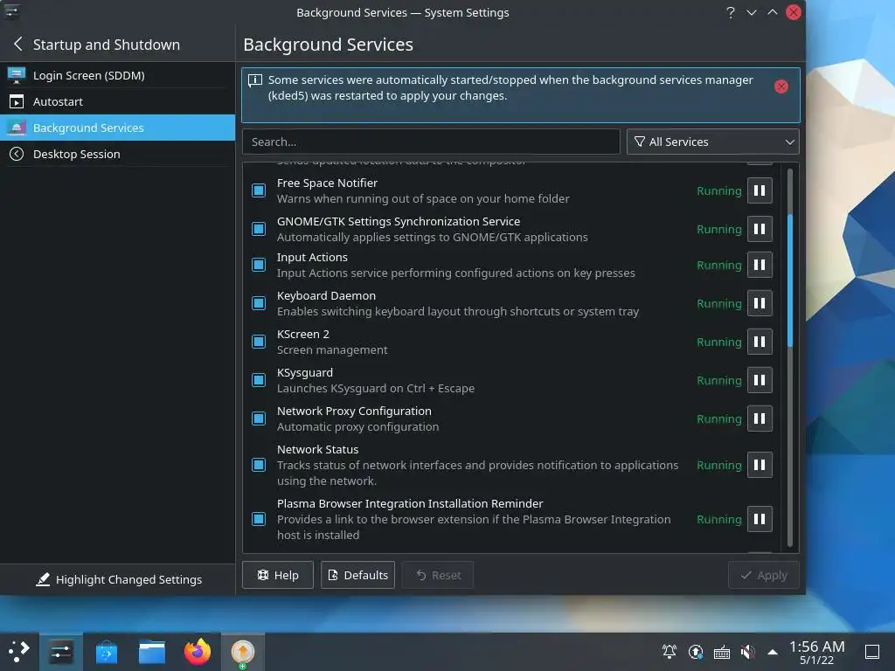
Task: Restore Defaults for background services
Action: point(357,575)
